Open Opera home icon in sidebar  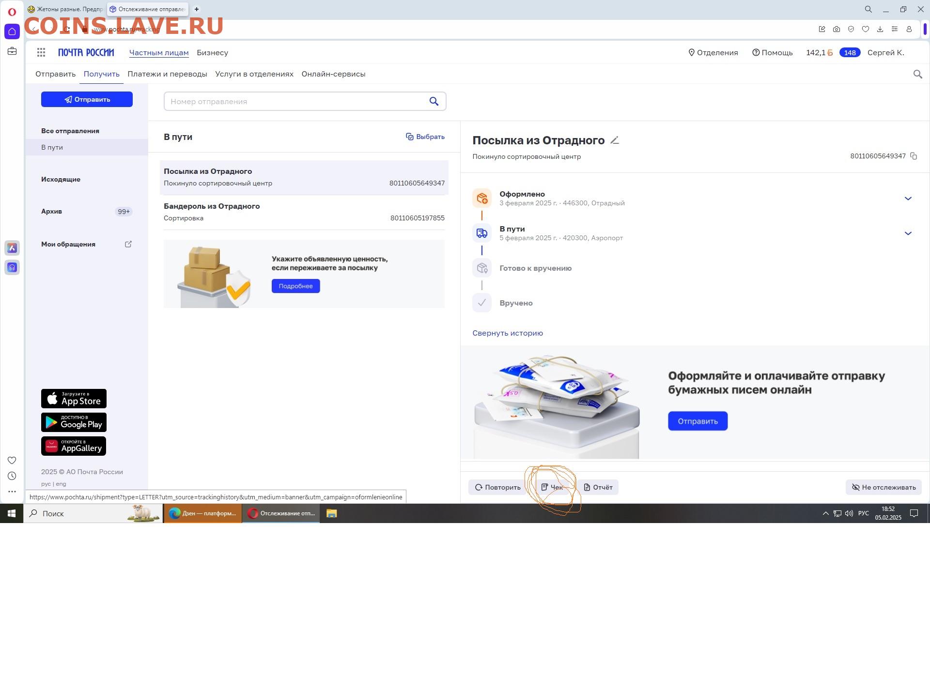[x=12, y=31]
